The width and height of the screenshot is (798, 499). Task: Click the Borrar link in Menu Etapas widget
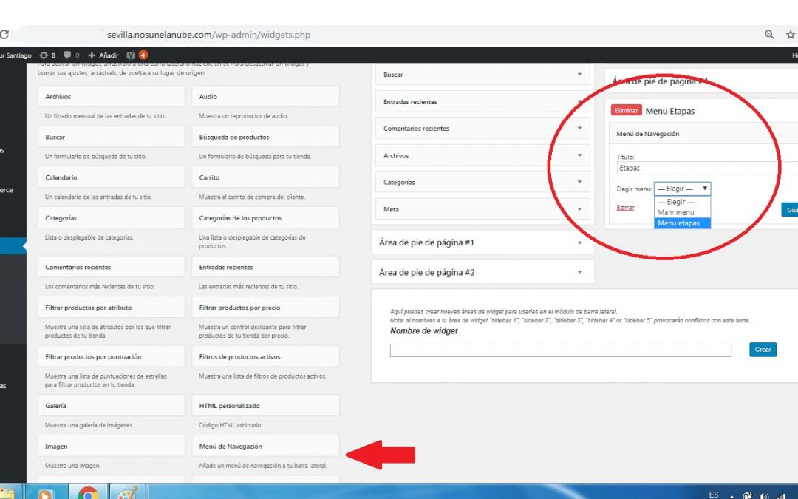(x=625, y=208)
